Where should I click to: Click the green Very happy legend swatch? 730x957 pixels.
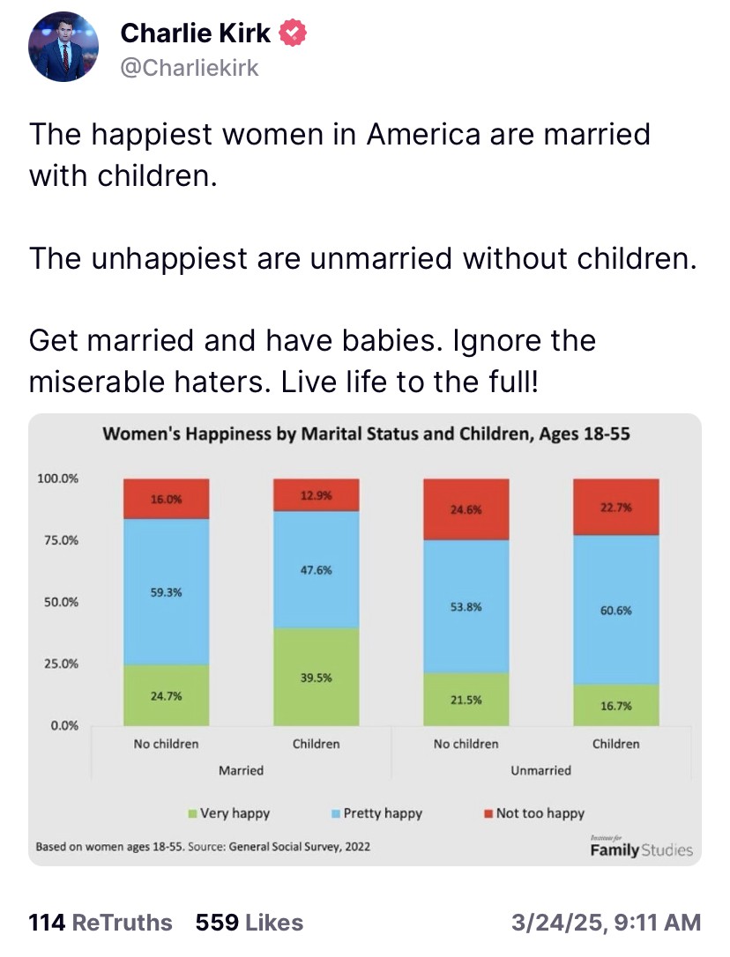(x=194, y=813)
